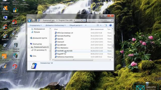Select CD-дисковод (F:) in navigation pane

39,50
